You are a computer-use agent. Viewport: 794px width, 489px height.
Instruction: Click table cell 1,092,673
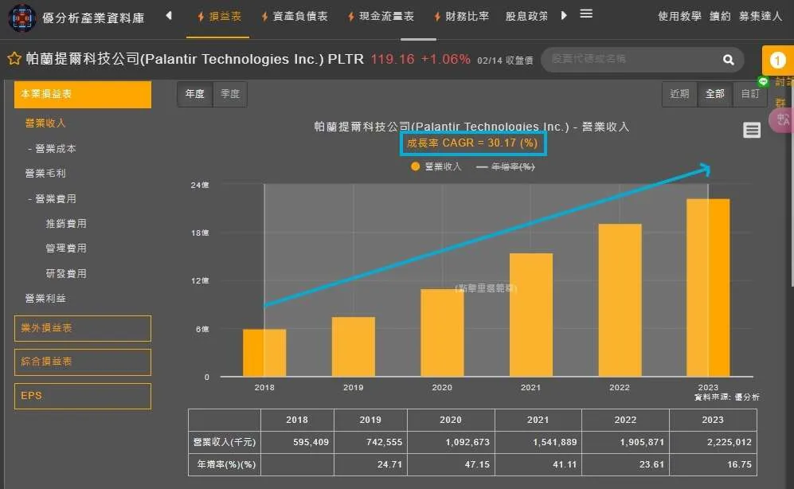pos(451,443)
